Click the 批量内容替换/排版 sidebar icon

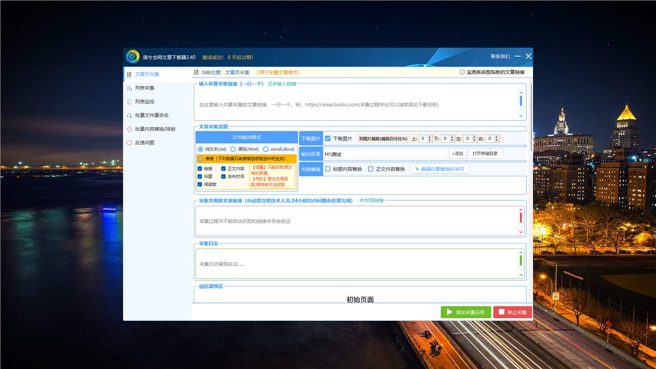tap(129, 129)
